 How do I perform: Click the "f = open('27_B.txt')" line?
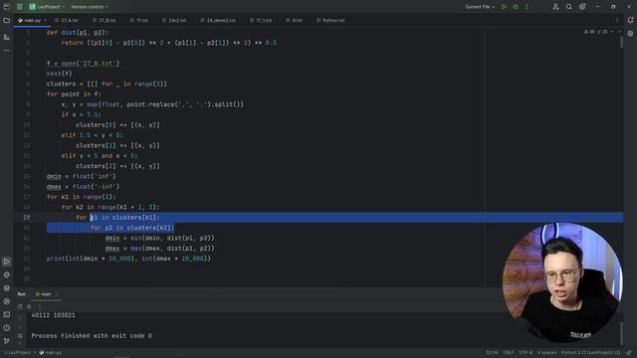(x=83, y=64)
